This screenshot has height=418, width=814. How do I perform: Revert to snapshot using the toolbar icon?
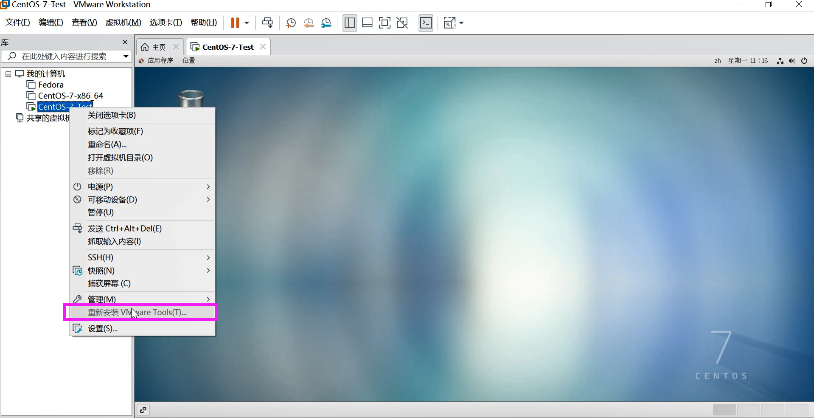(309, 23)
